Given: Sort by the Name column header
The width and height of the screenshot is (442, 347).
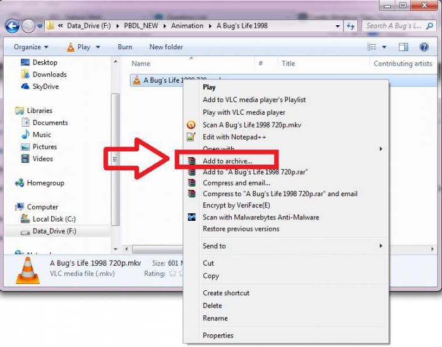Looking at the screenshot, I should click(x=141, y=64).
